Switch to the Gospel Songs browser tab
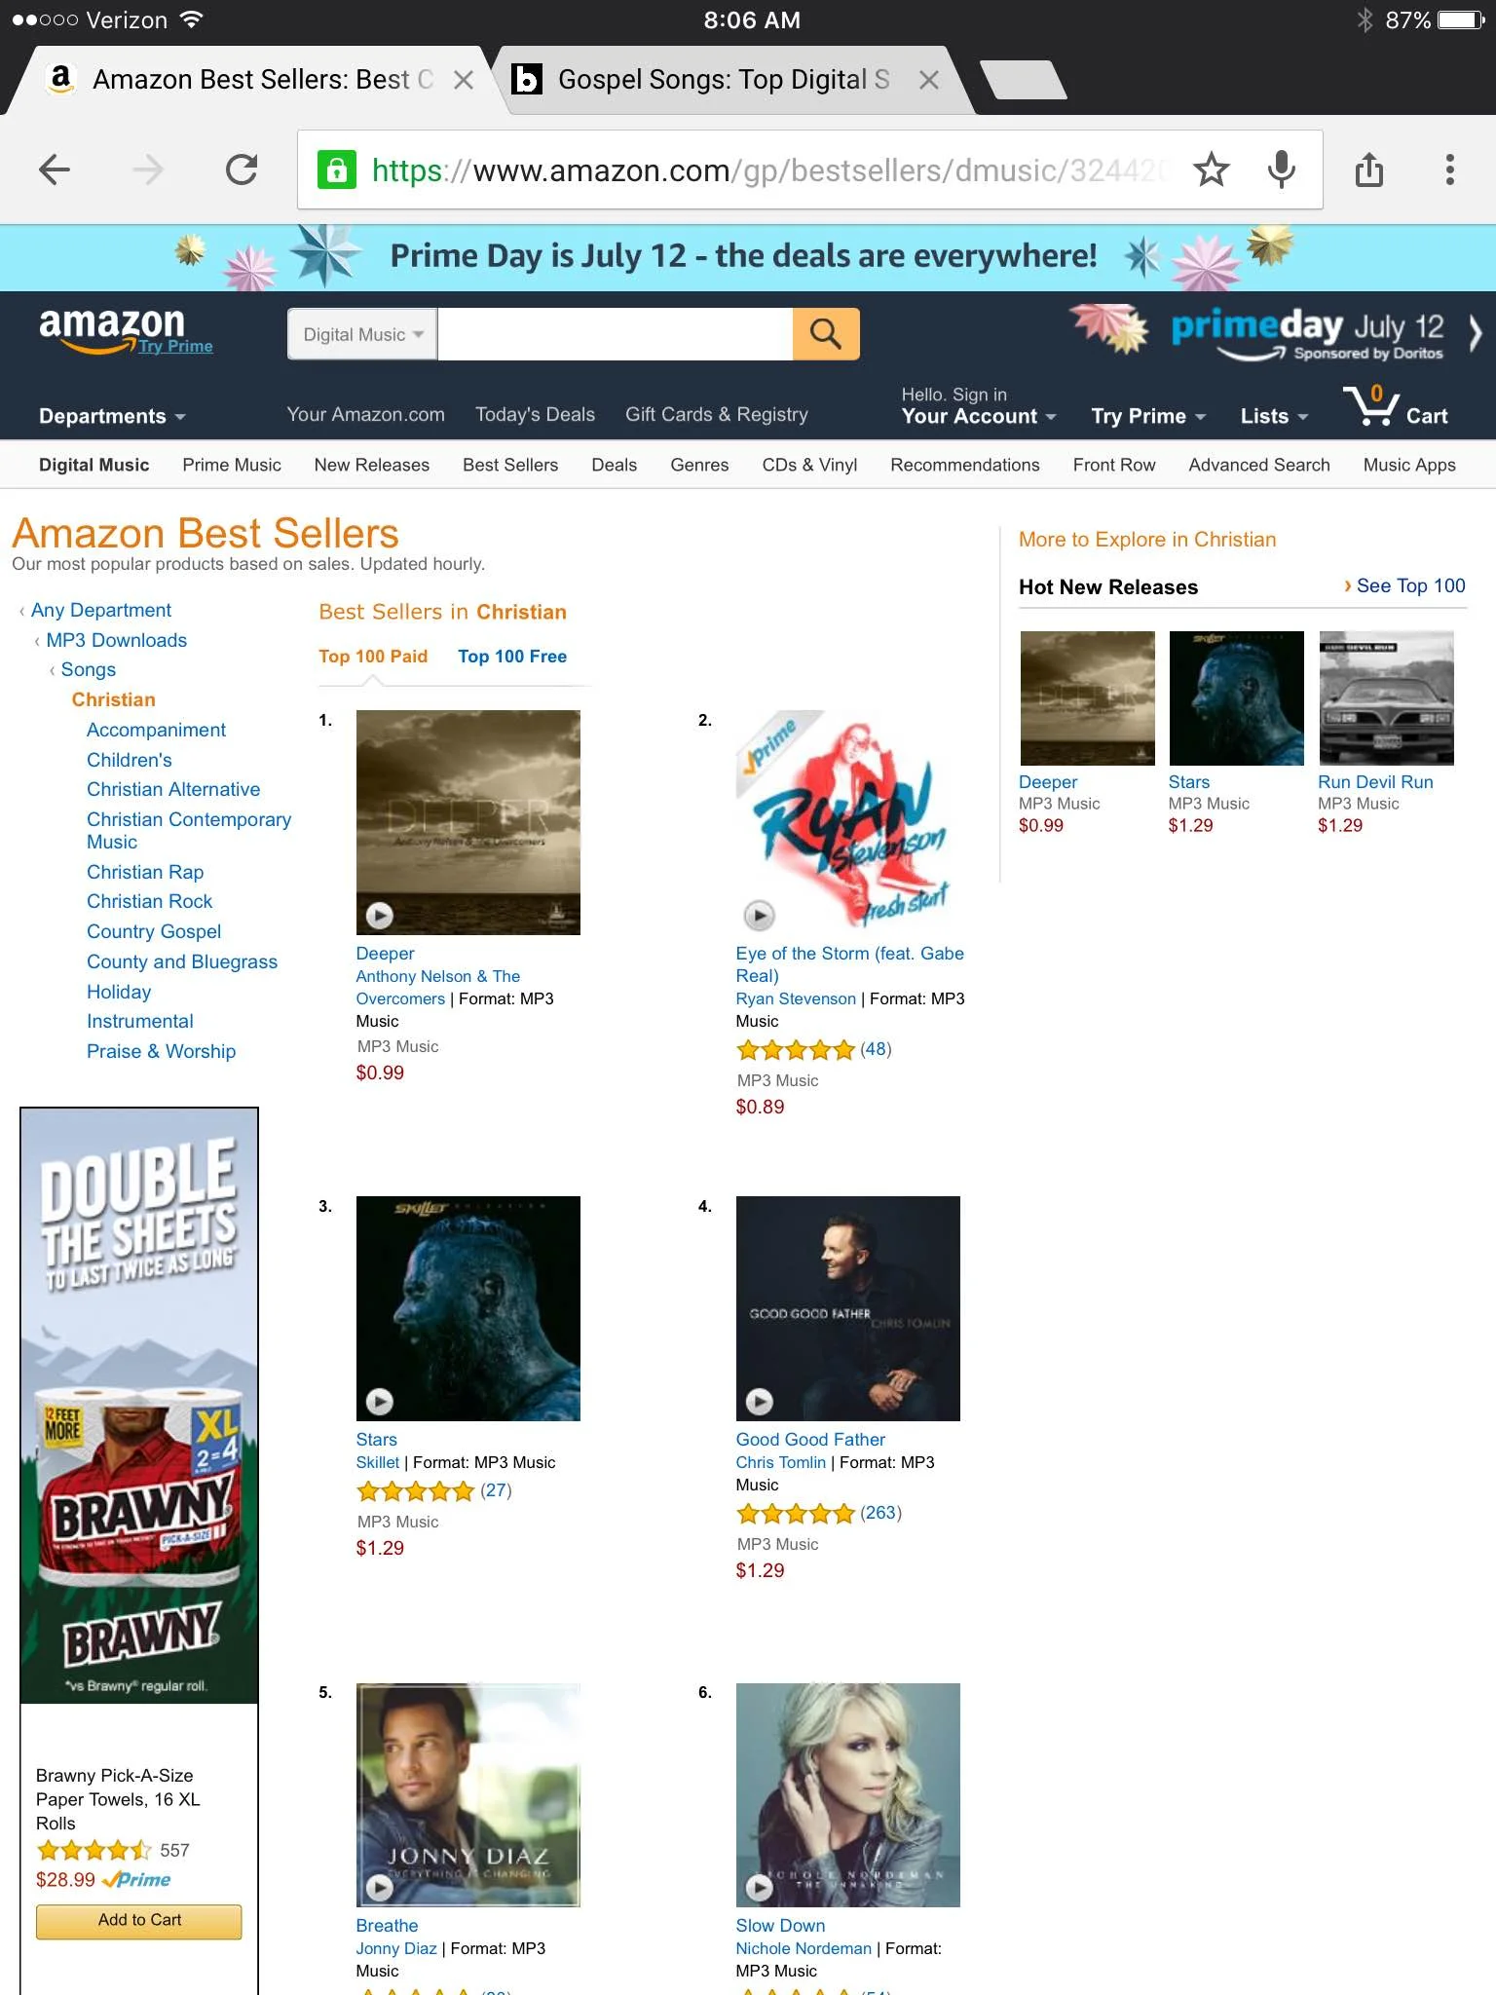 click(726, 80)
